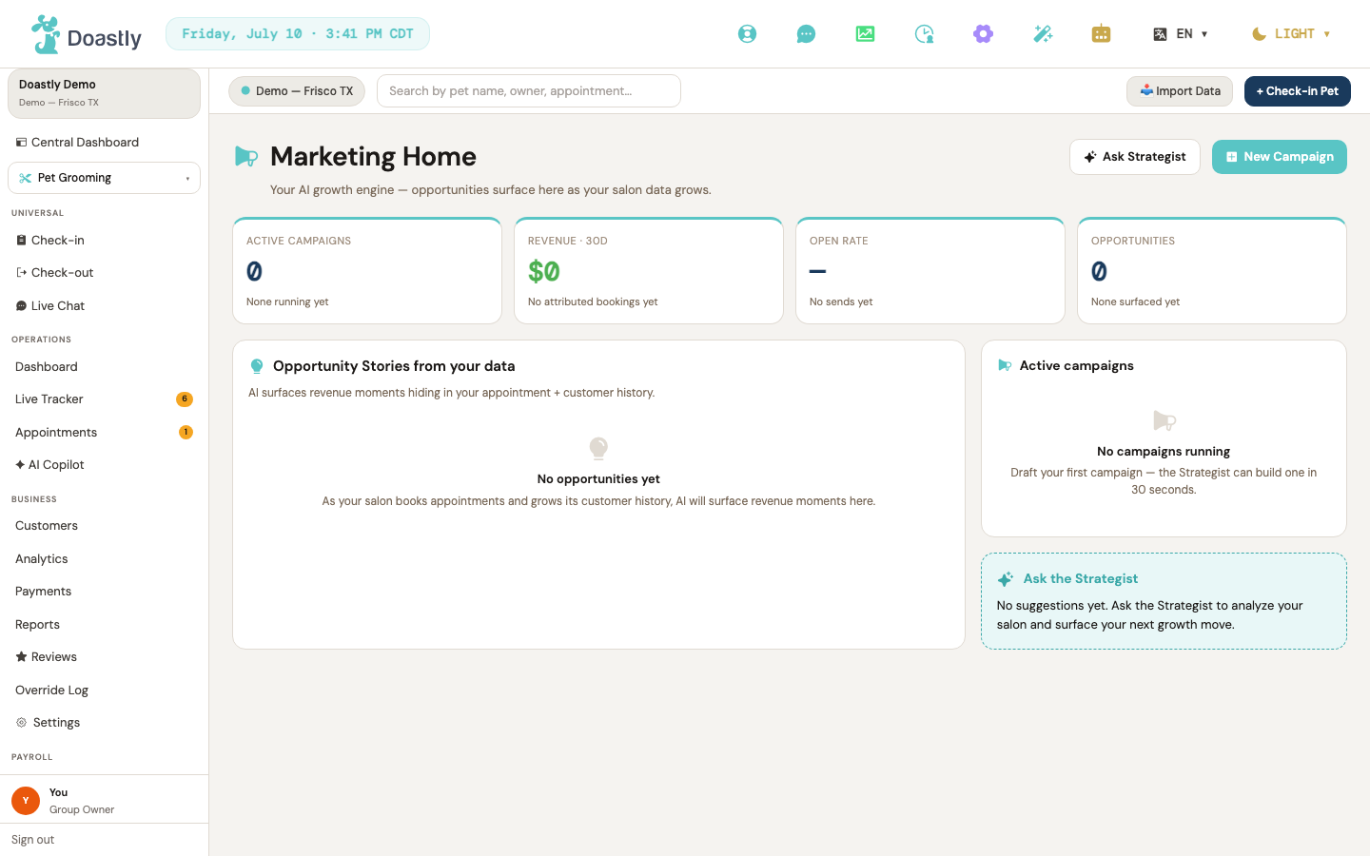Open the chat bubble icon in top bar

pos(806,34)
